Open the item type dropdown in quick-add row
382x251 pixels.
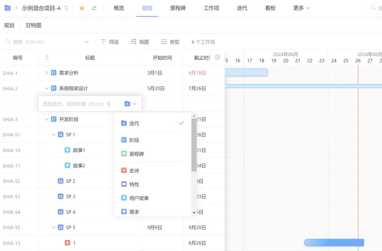(x=130, y=104)
